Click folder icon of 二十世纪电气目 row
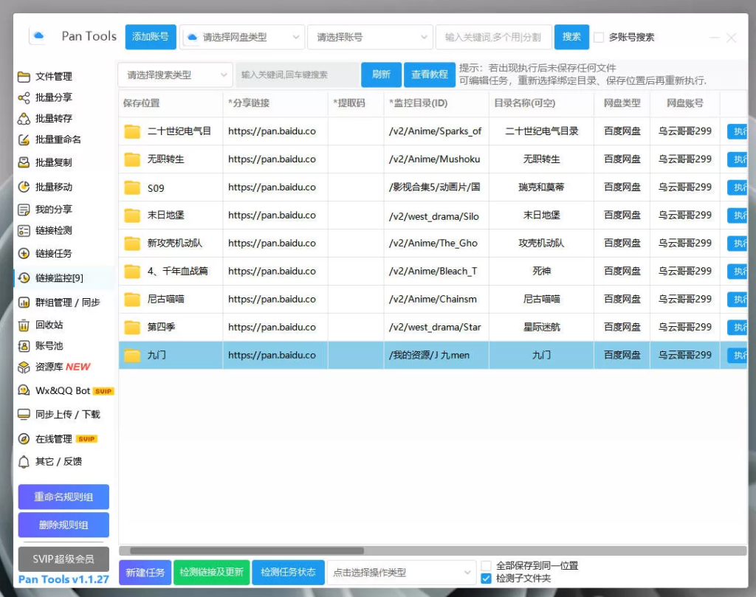 tap(132, 131)
